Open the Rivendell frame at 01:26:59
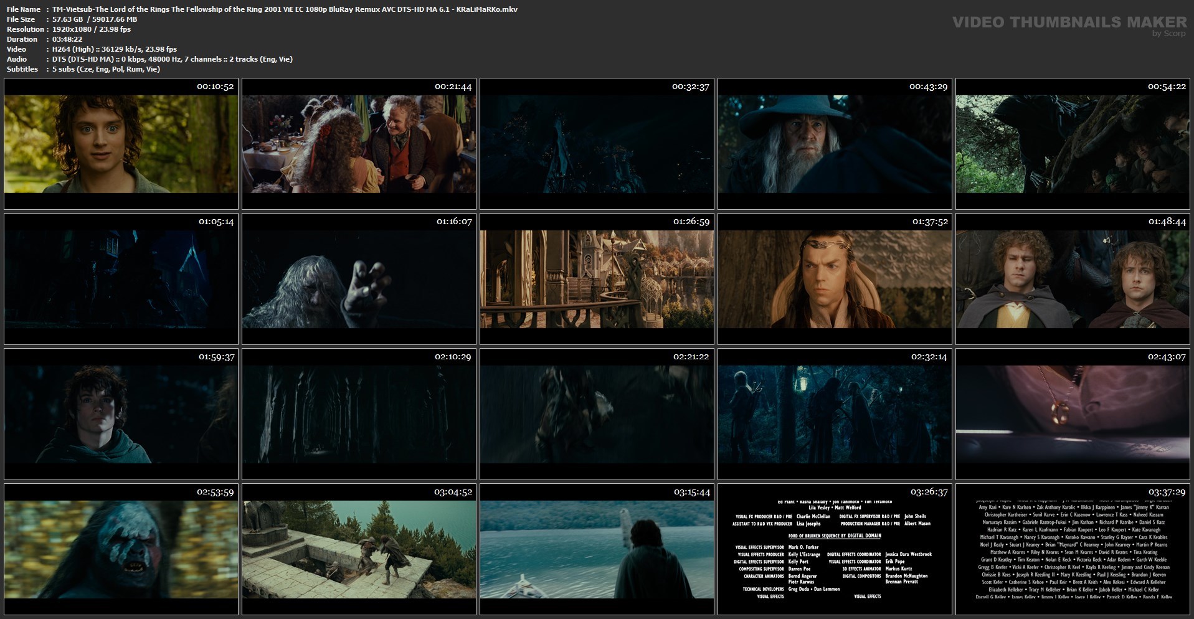 coord(597,279)
